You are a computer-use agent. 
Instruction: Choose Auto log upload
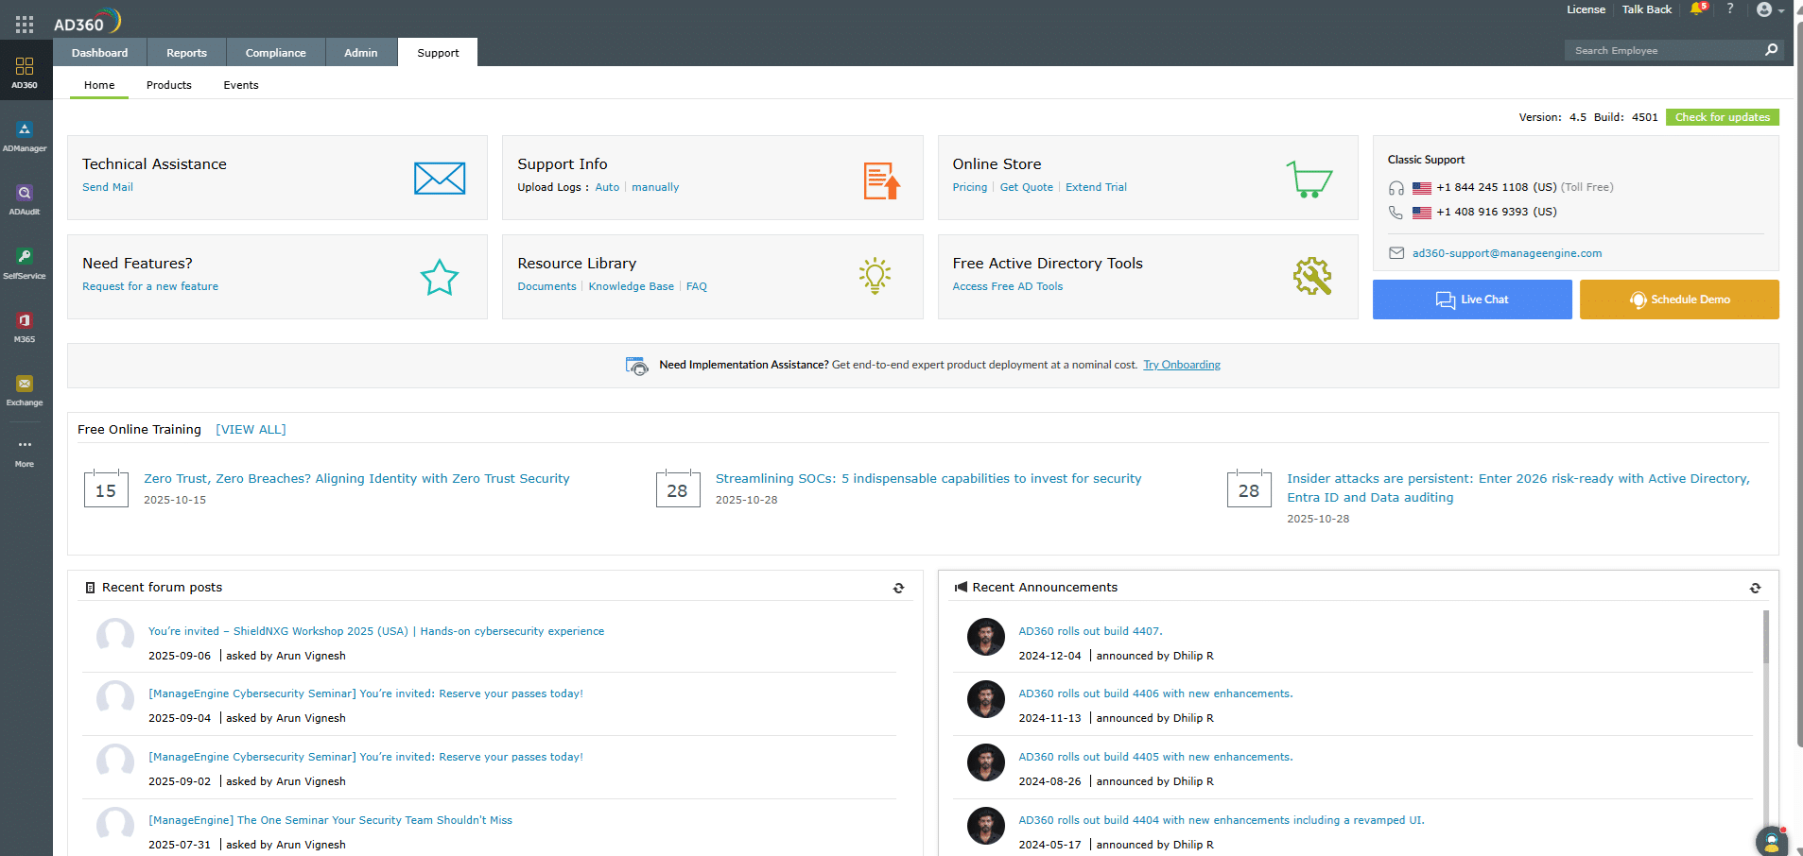point(607,187)
